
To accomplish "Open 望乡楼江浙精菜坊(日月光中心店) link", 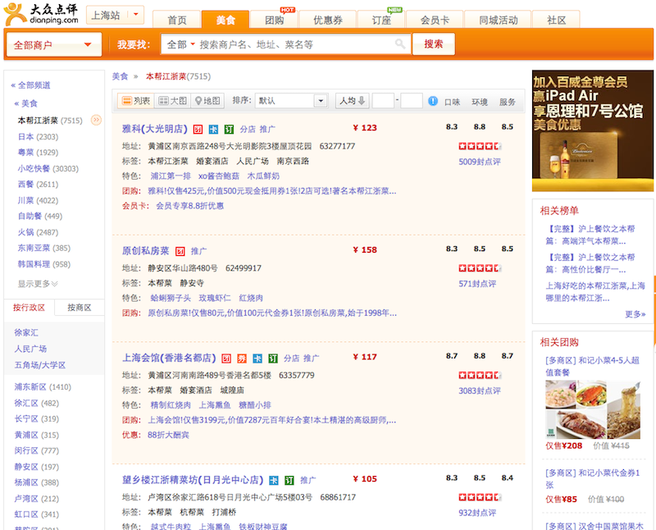I will 193,480.
